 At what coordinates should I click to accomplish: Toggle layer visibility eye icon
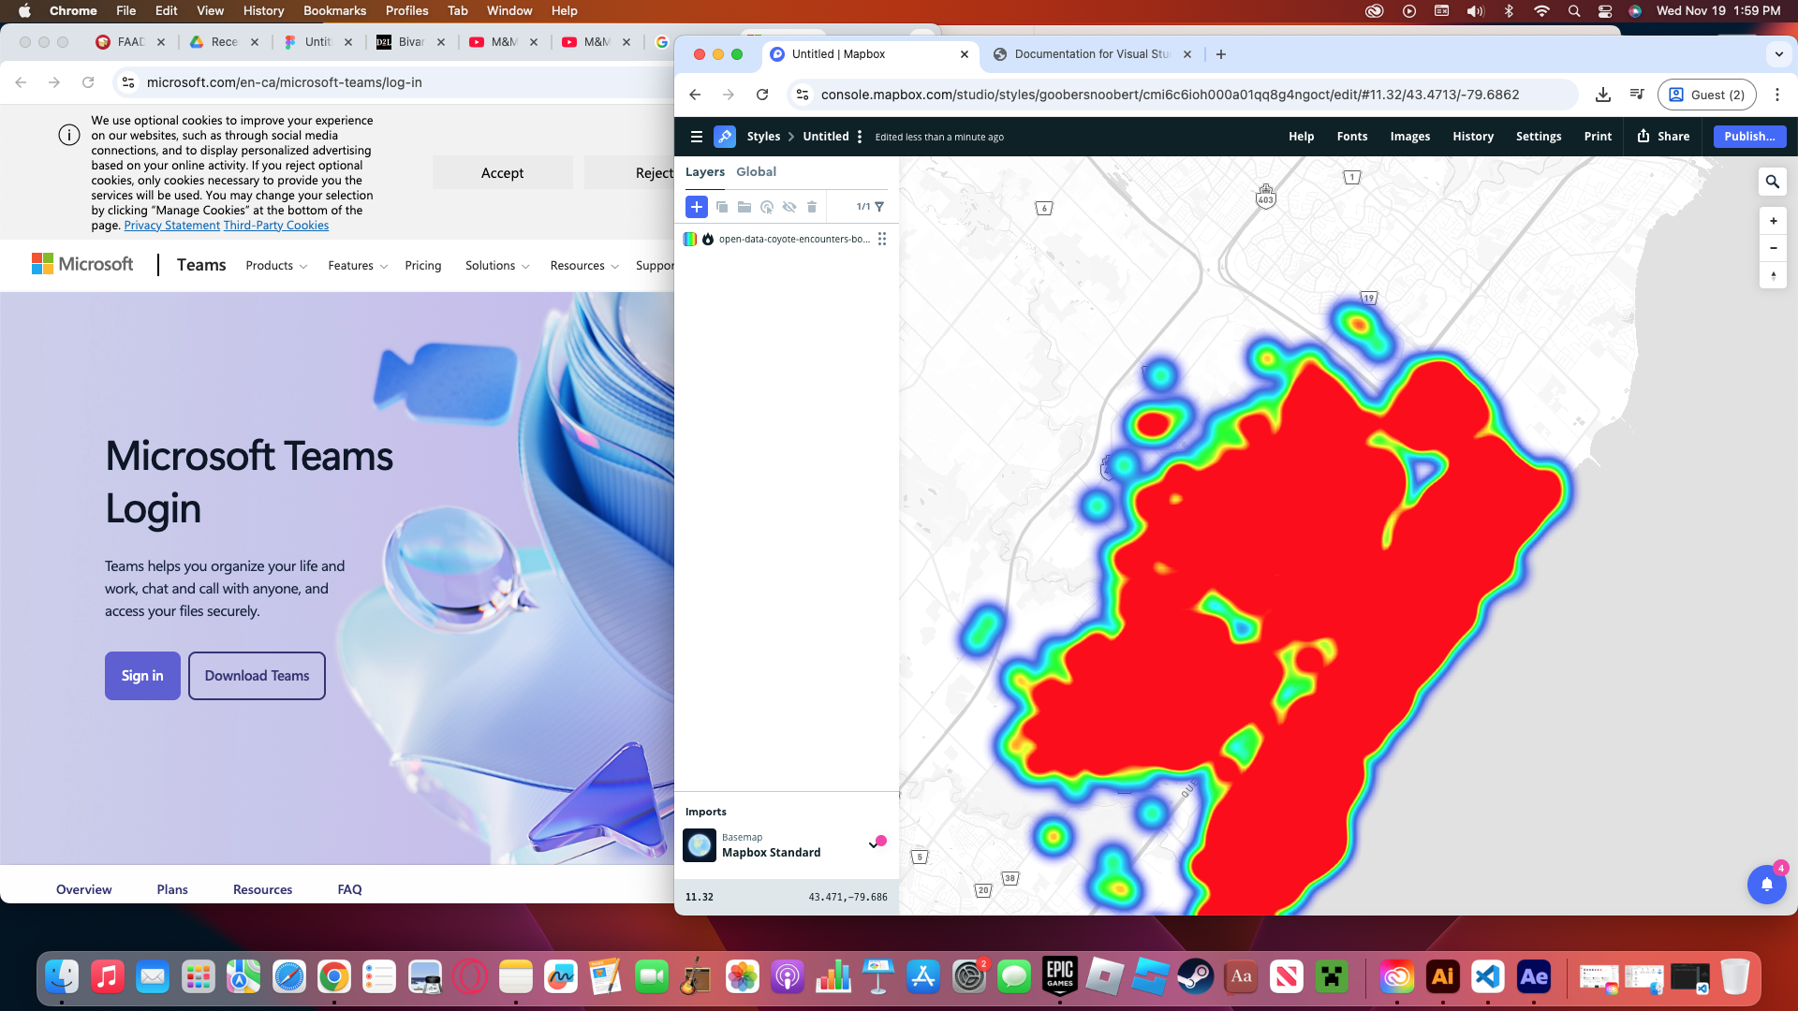[x=789, y=207]
